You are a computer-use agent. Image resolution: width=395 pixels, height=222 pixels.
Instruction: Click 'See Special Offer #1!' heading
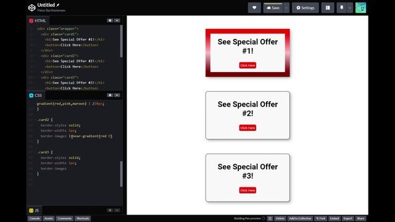(x=247, y=46)
